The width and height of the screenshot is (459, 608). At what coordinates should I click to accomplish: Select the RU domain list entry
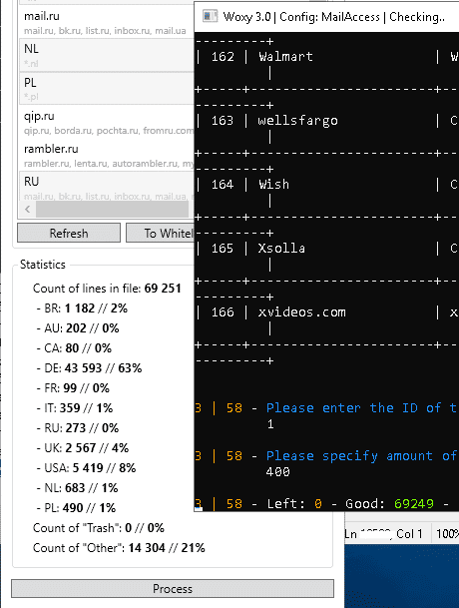click(106, 187)
